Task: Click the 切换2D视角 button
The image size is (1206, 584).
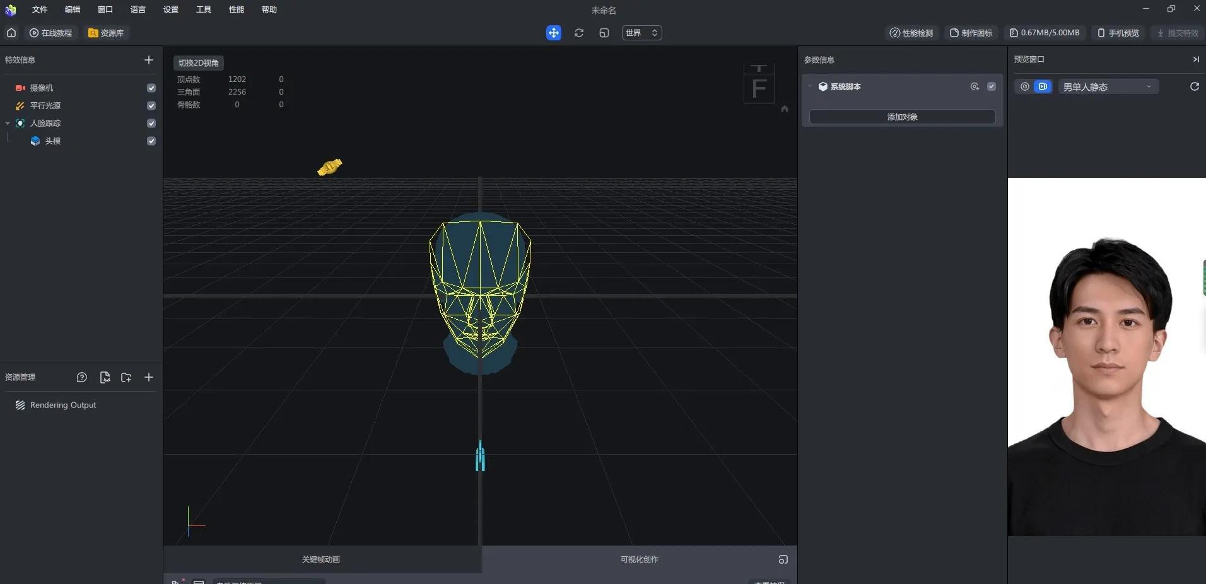Action: click(x=198, y=63)
